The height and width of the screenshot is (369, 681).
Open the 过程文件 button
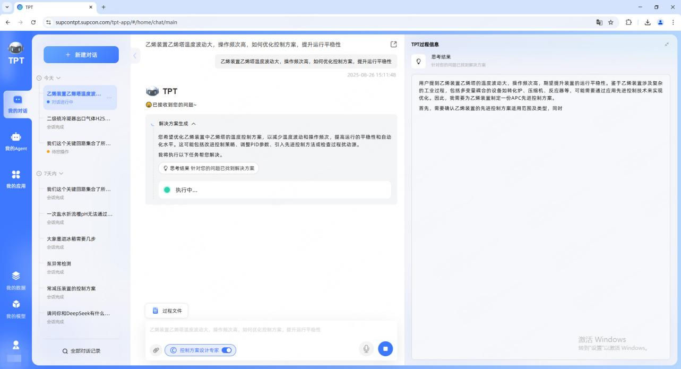coord(167,311)
